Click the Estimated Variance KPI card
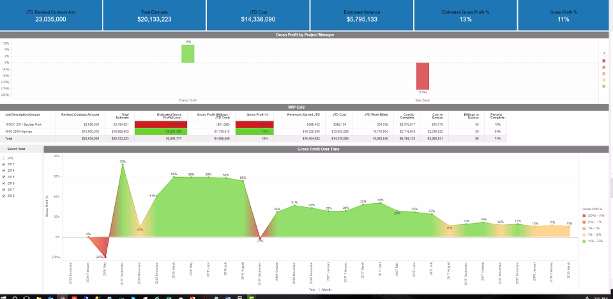Viewport: 613px width, 299px height. click(x=361, y=15)
